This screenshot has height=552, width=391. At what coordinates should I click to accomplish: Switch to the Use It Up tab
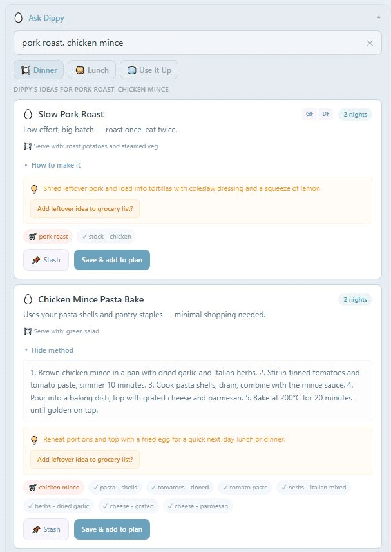coord(149,70)
